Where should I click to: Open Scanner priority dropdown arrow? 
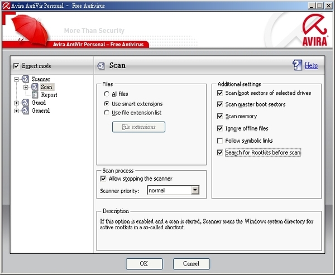(x=195, y=190)
